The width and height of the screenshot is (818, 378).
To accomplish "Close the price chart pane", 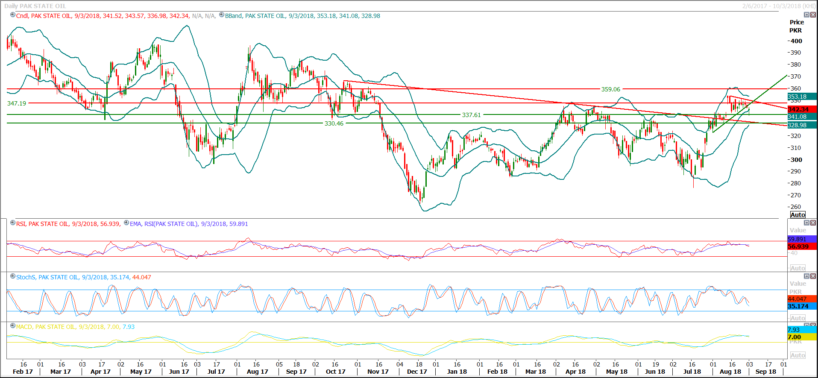I will pyautogui.click(x=813, y=15).
